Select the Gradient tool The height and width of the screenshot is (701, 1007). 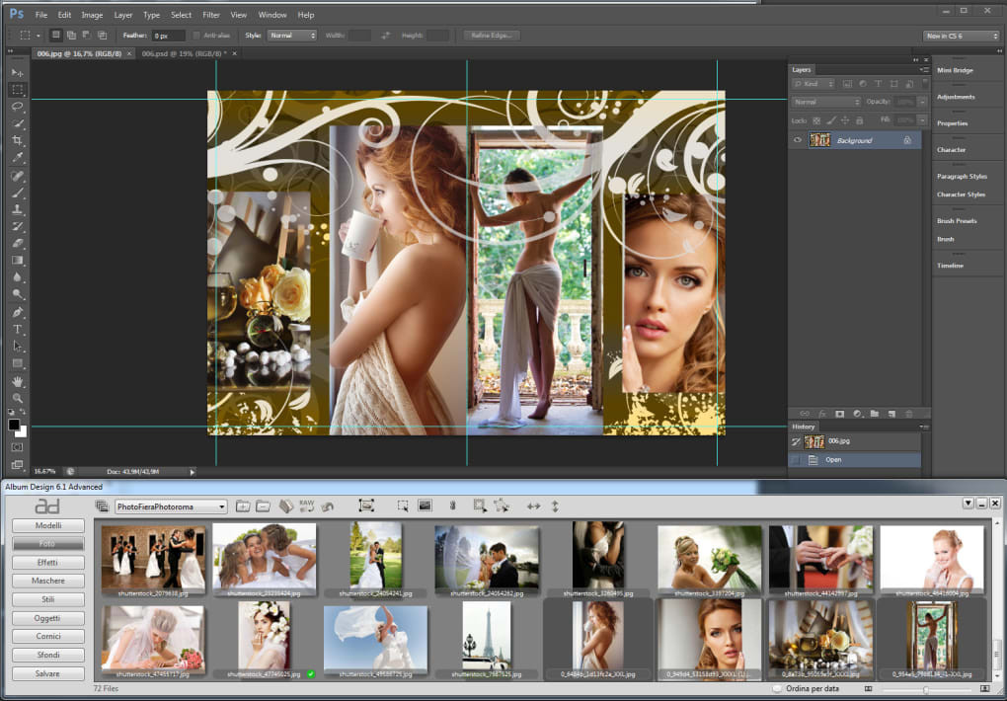click(x=17, y=261)
